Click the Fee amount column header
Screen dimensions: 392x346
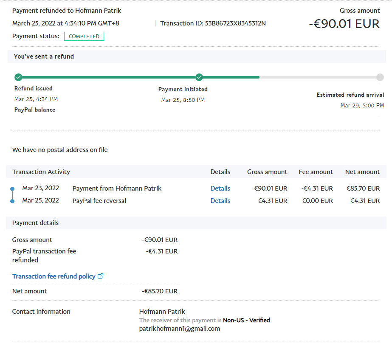[316, 172]
